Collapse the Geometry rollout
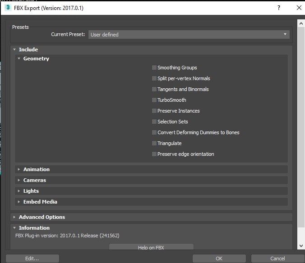Viewport: 305px width, 263px height. (x=19, y=59)
